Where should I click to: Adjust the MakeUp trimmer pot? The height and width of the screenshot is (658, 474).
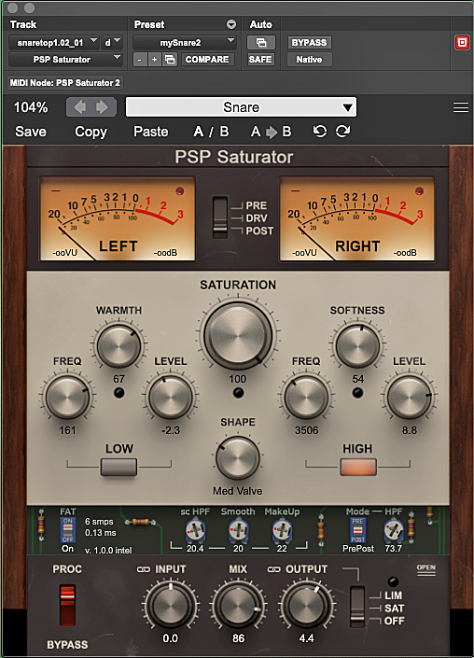pyautogui.click(x=282, y=531)
